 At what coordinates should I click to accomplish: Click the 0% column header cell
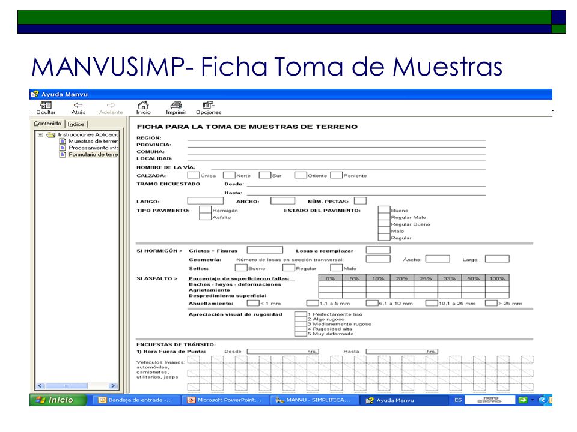331,278
